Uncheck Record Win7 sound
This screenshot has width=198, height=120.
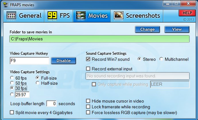click(x=88, y=59)
